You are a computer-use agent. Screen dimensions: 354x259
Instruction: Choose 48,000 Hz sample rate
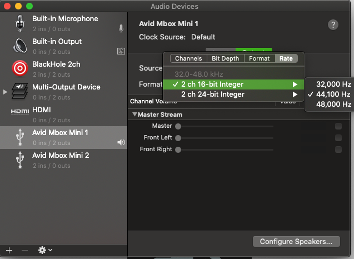point(333,104)
